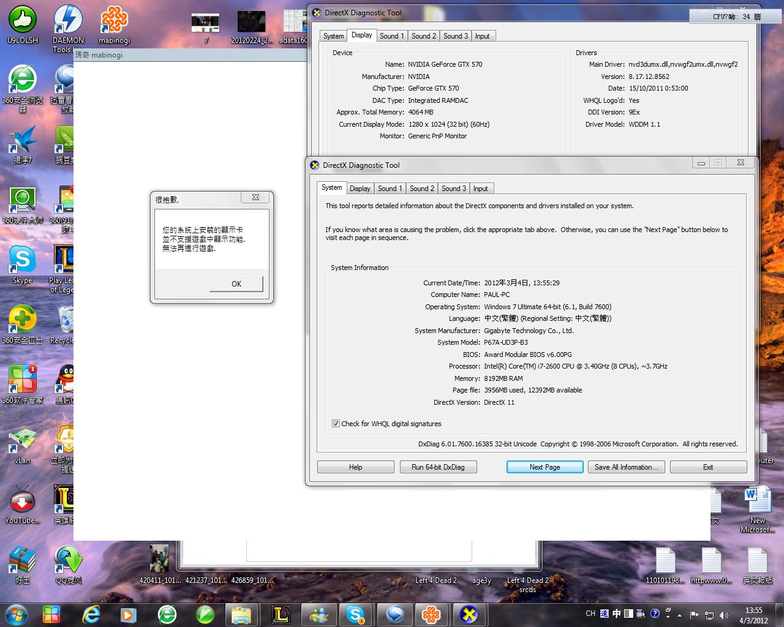Launch DAEMON Tools from the desktop
This screenshot has width=784, height=627.
(68, 28)
